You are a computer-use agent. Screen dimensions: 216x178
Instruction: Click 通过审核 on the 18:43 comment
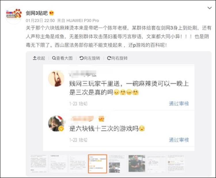[179, 104]
